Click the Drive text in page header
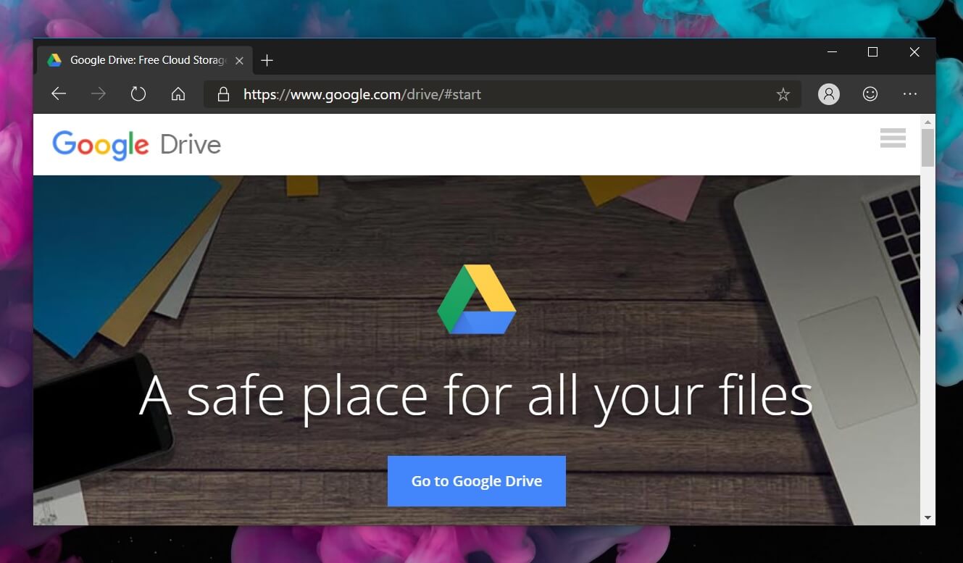Viewport: 963px width, 563px height. coord(191,144)
